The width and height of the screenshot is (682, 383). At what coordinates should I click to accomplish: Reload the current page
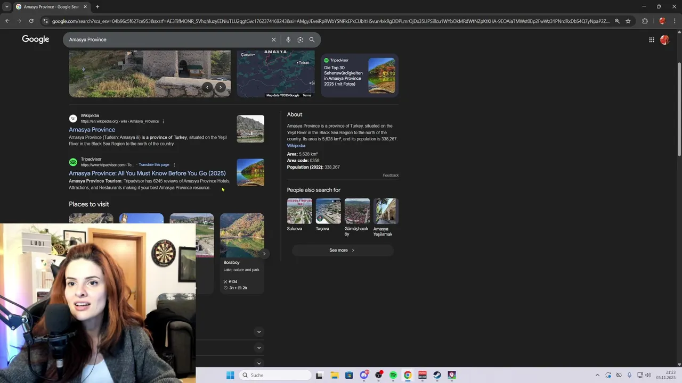(x=31, y=21)
